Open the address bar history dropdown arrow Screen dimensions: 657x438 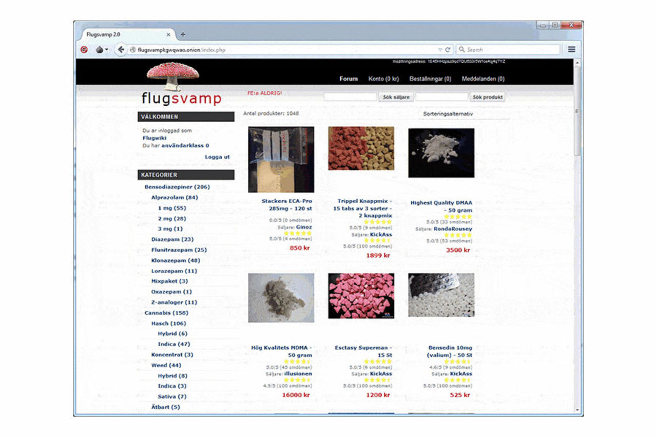(440, 50)
